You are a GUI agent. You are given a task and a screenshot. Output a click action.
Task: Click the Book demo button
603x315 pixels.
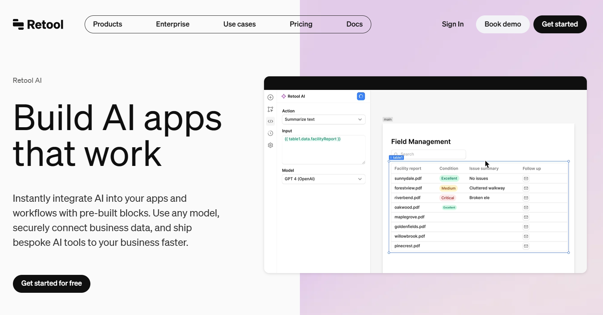503,24
